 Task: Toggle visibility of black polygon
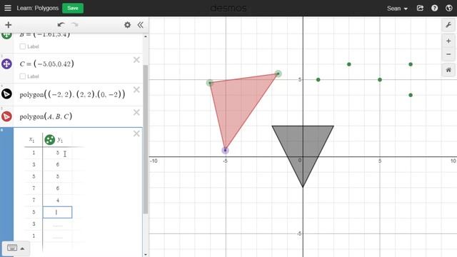point(6,94)
